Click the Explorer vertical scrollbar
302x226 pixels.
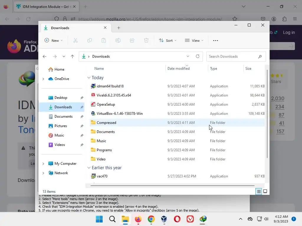(267, 114)
